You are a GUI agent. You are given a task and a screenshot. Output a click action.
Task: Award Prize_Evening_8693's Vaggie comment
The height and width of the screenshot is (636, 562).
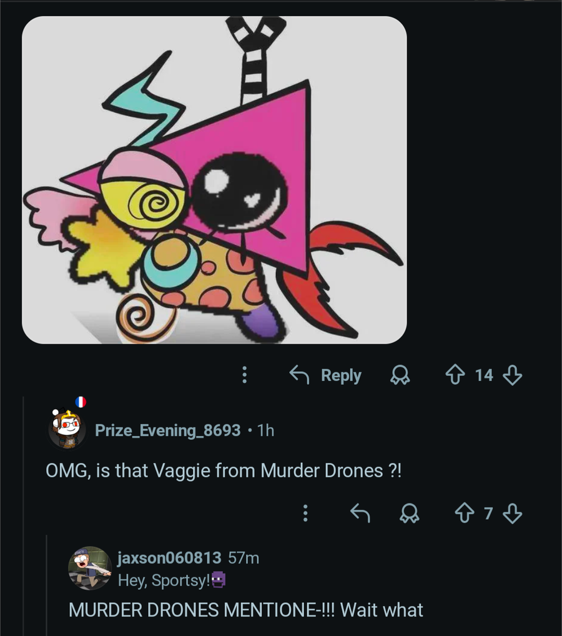click(x=410, y=514)
